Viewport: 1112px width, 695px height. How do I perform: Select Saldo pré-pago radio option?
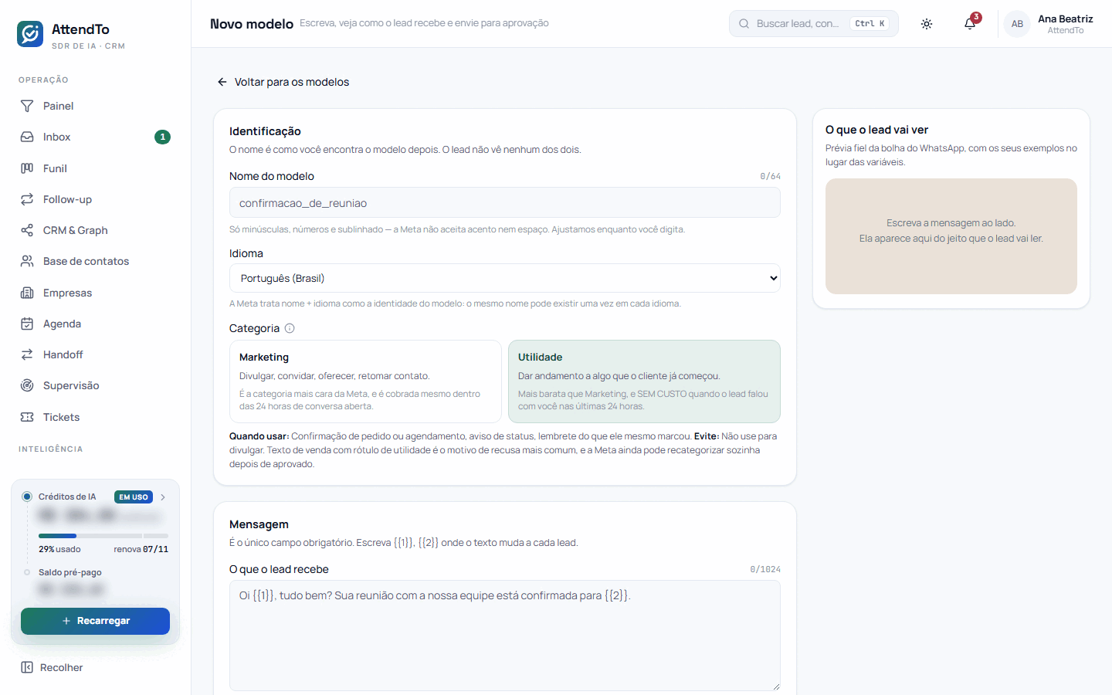27,572
